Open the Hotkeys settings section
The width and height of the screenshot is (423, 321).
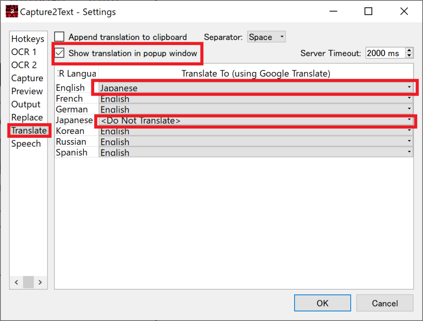(28, 39)
